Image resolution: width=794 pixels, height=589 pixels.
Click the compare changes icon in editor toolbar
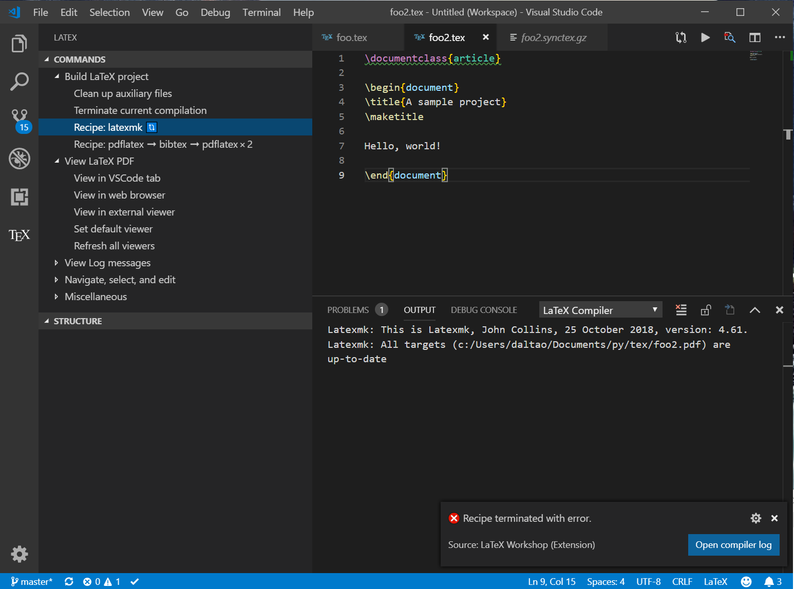coord(680,37)
